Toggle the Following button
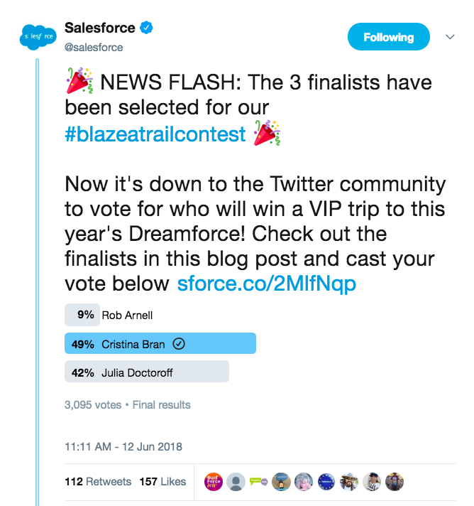The height and width of the screenshot is (506, 474). tap(388, 38)
